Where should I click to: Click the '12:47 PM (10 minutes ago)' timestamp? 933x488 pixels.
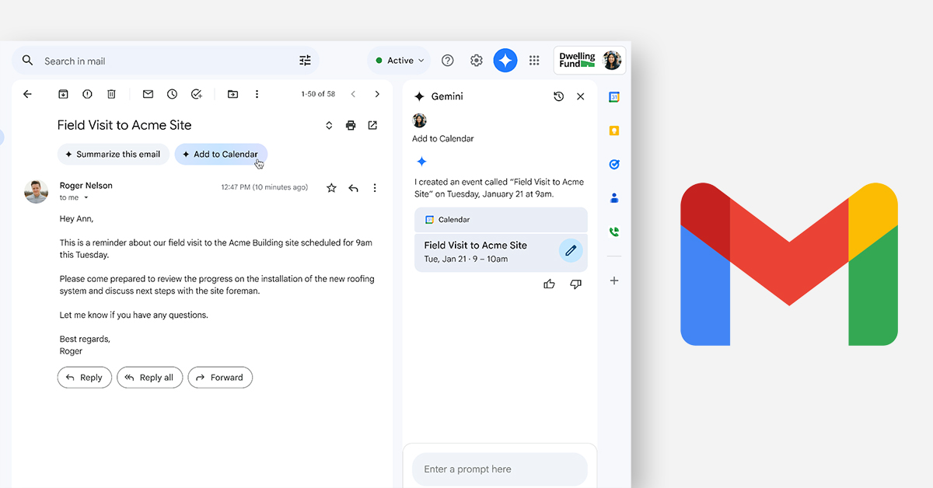point(264,187)
